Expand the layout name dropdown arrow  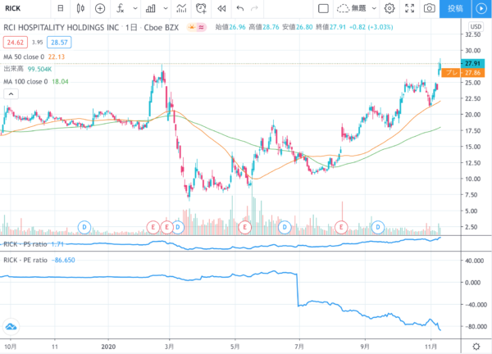click(374, 8)
